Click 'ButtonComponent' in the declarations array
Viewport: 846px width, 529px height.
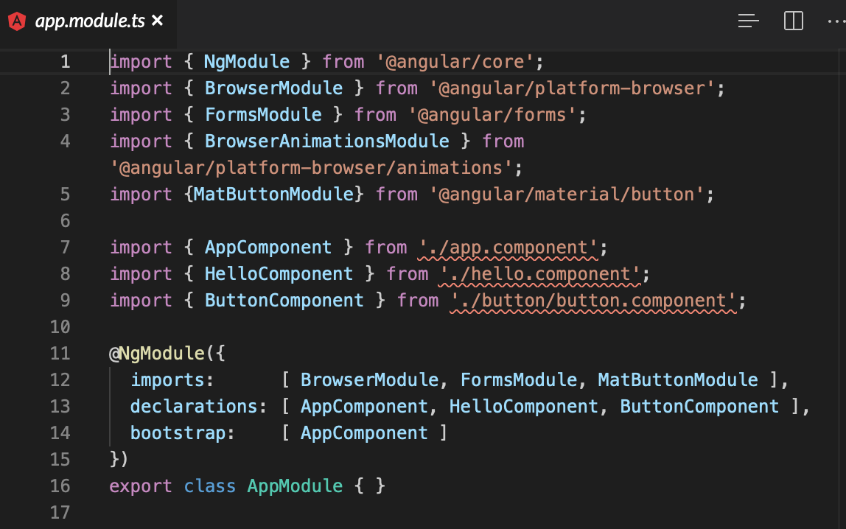(699, 407)
